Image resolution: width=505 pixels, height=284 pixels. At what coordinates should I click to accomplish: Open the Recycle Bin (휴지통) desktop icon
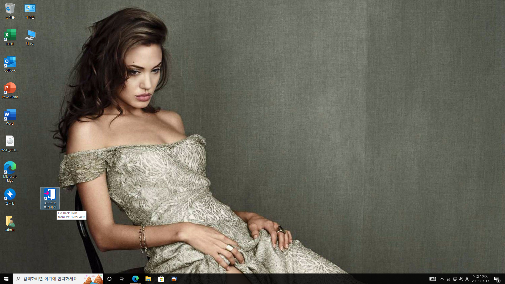[10, 11]
